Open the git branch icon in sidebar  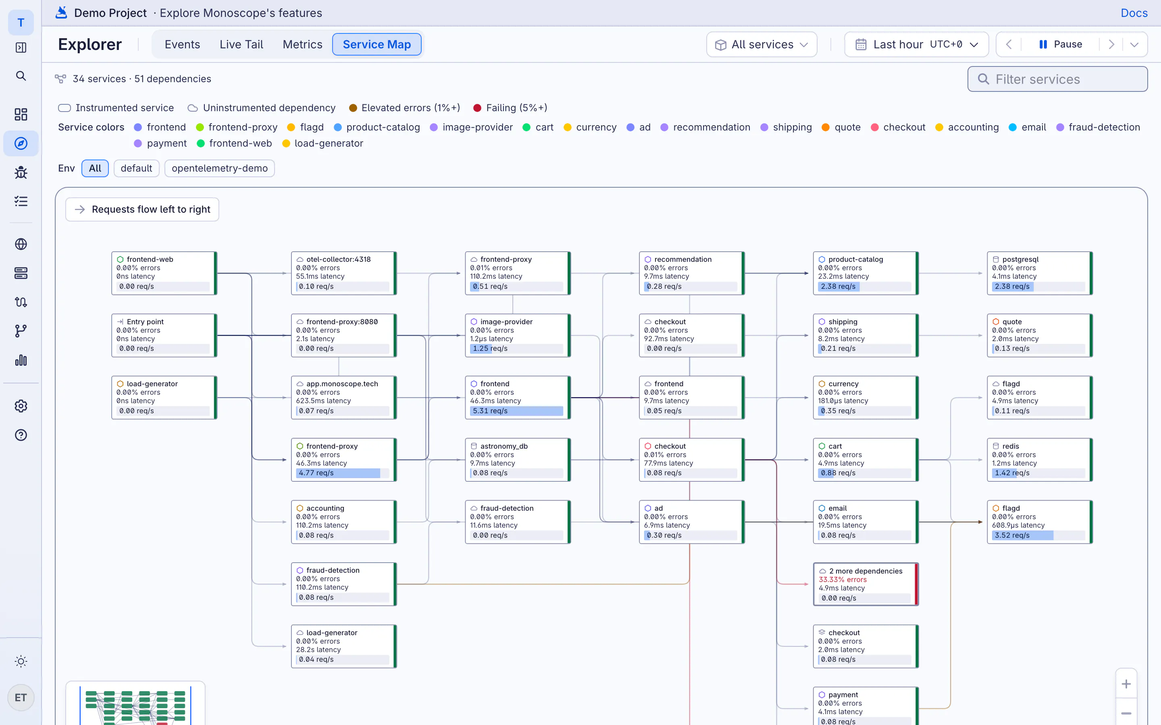tap(21, 331)
